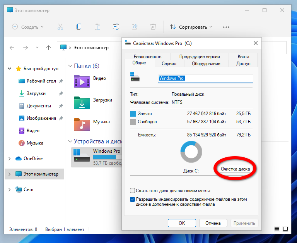Switch to the Доступ tab
This screenshot has width=297, height=243.
pyautogui.click(x=243, y=64)
